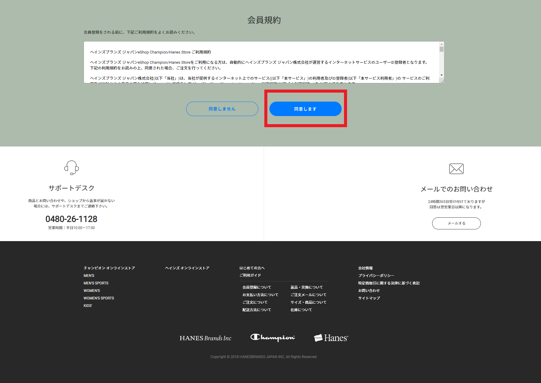Open the サイトマップ link

(369, 298)
